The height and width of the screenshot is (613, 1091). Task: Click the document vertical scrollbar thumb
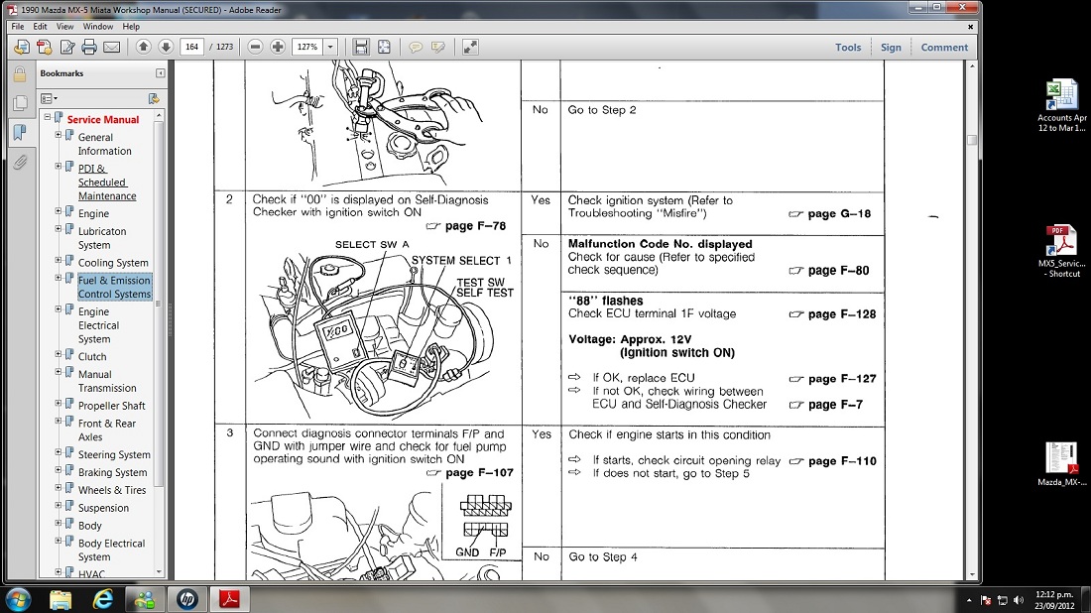[972, 140]
